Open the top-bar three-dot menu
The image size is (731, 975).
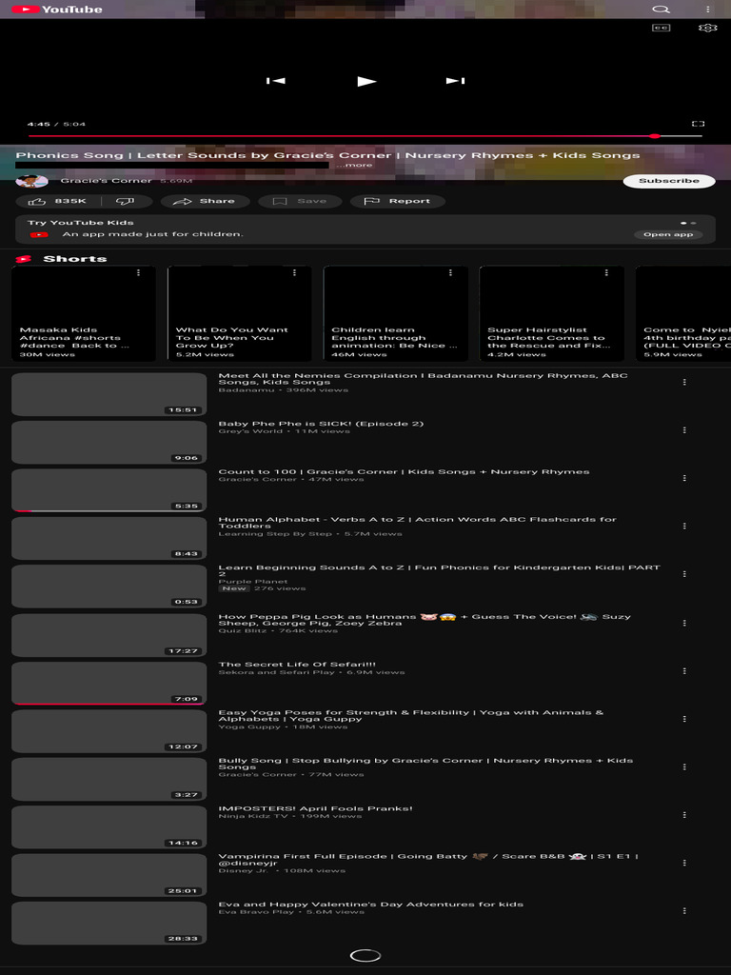pos(707,10)
